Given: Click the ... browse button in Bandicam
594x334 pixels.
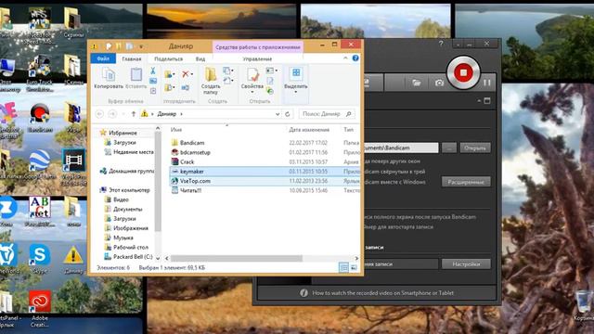Looking at the screenshot, I should click(x=449, y=148).
